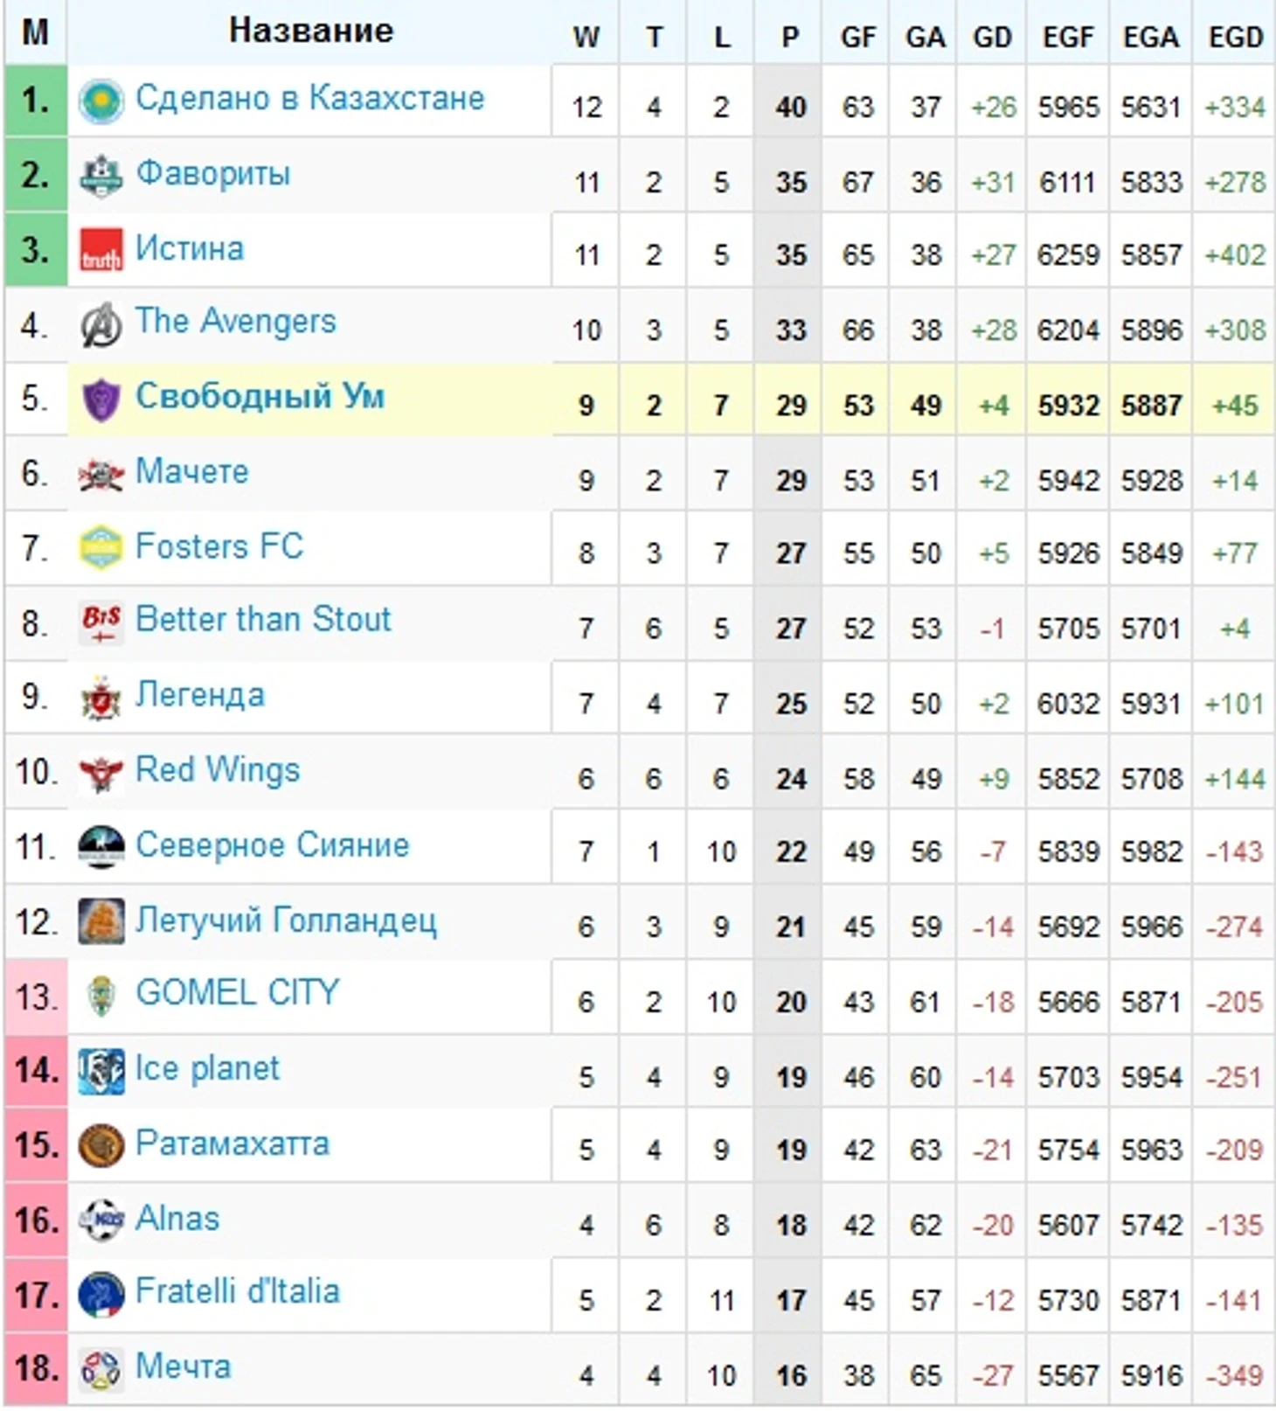Open the Легенда team link

click(200, 695)
